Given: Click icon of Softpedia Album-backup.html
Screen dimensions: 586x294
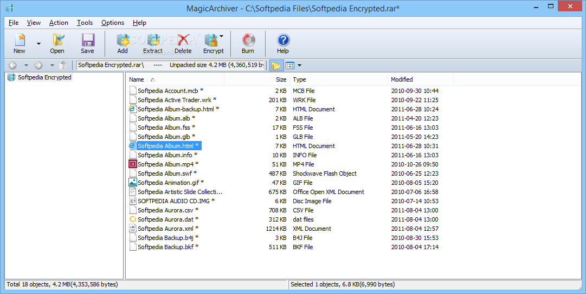Looking at the screenshot, I should coord(132,109).
